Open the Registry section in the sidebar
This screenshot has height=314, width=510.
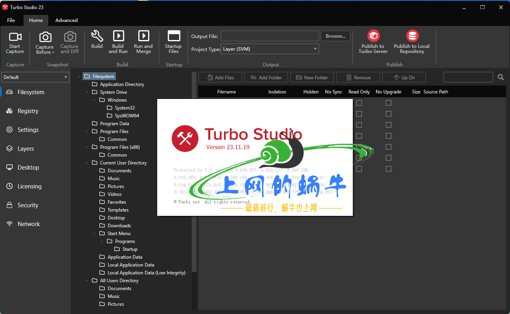point(28,111)
